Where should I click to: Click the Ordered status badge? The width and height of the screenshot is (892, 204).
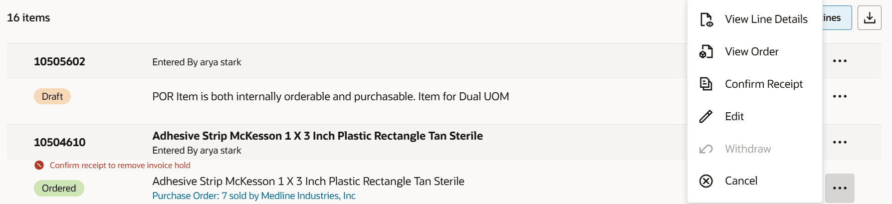(x=59, y=188)
